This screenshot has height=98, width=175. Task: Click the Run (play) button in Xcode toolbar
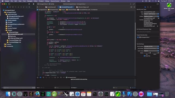click(x=29, y=4)
